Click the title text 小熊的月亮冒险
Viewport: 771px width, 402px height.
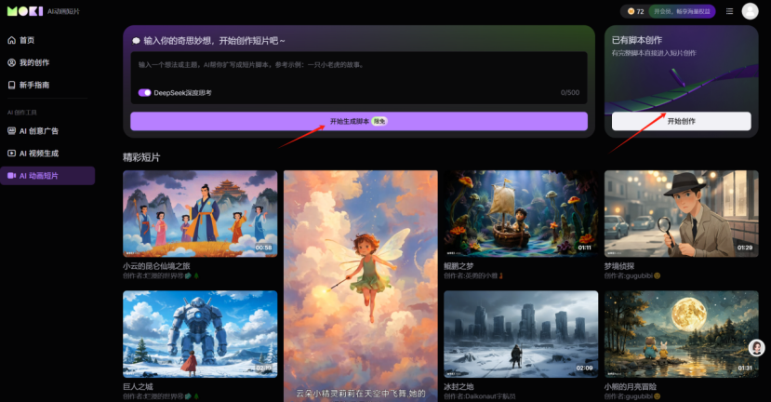pos(631,387)
